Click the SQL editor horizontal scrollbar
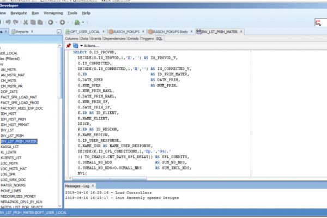Screen dimensions: 327x218 (110, 178)
